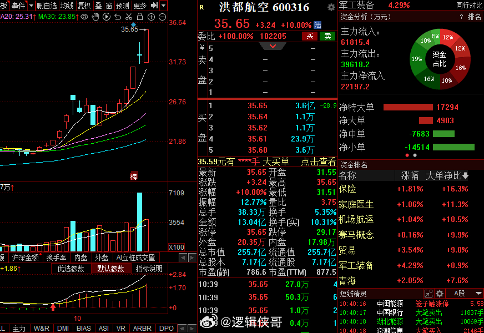Click 点击查看 to view large buy order
Image resolution: width=484 pixels, height=333 pixels.
tap(318, 162)
